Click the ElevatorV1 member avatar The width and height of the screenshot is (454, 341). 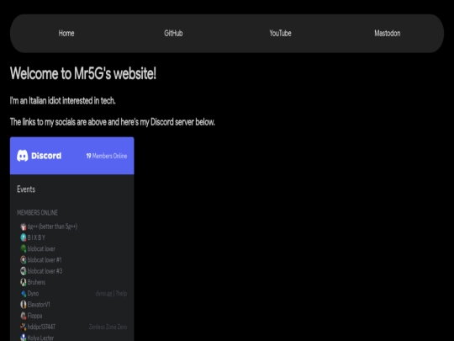[24, 305]
